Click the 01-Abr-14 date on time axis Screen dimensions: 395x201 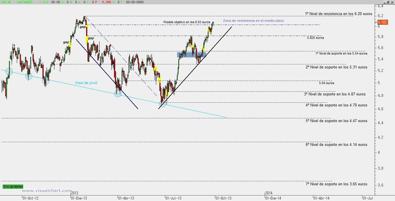(x=321, y=198)
